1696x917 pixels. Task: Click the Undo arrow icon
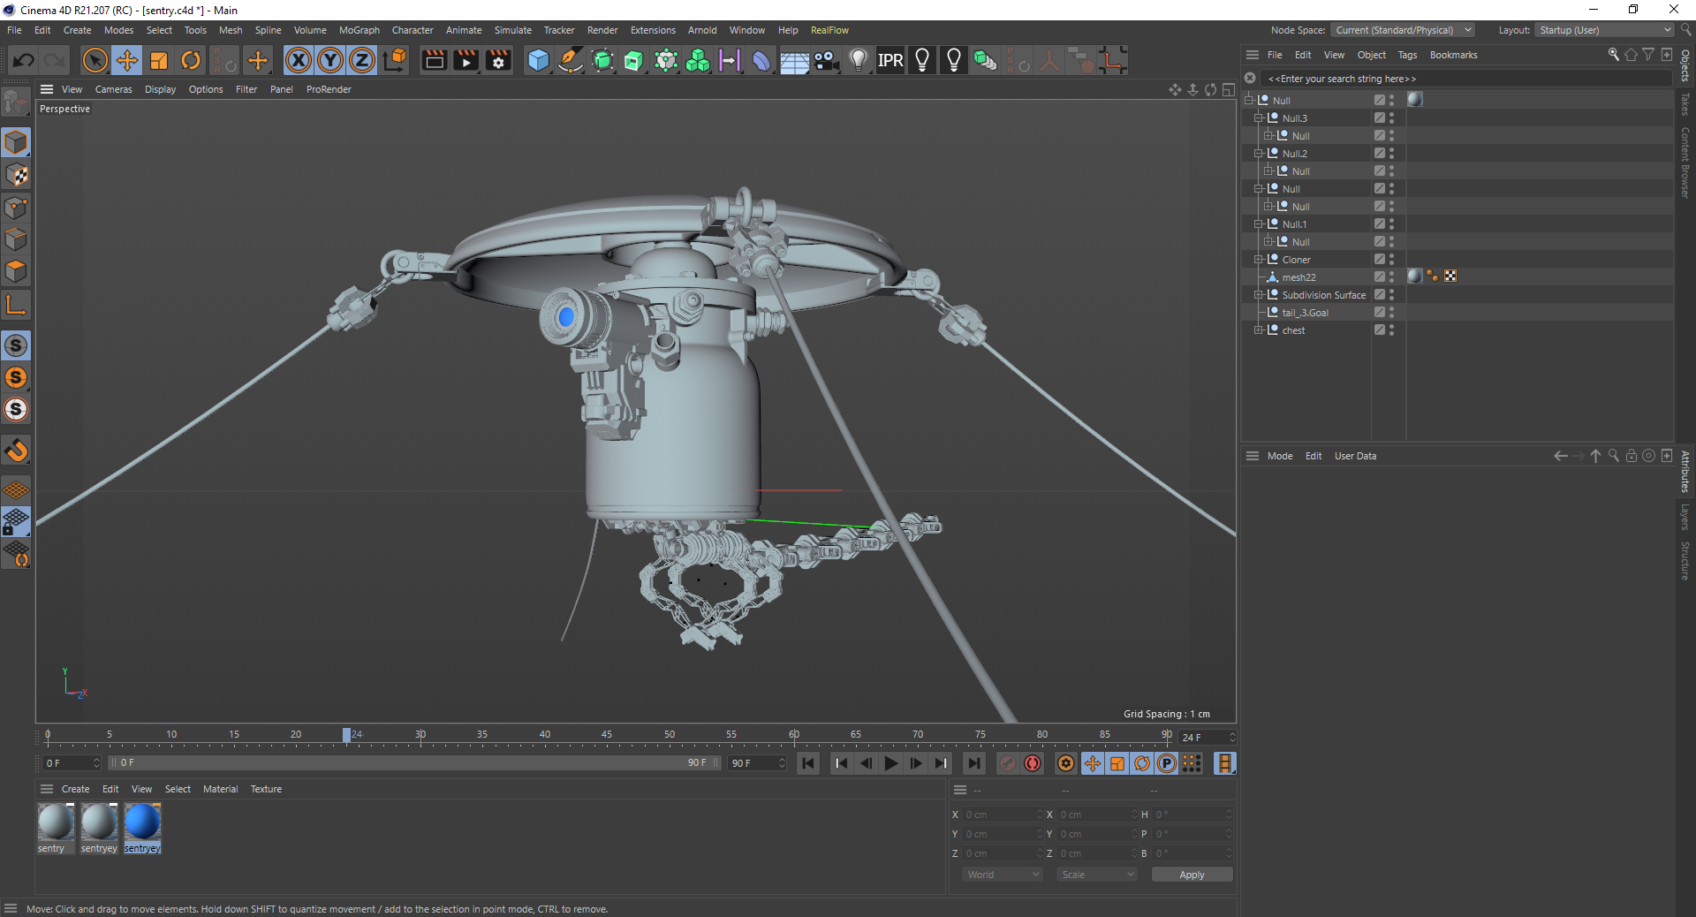click(24, 60)
